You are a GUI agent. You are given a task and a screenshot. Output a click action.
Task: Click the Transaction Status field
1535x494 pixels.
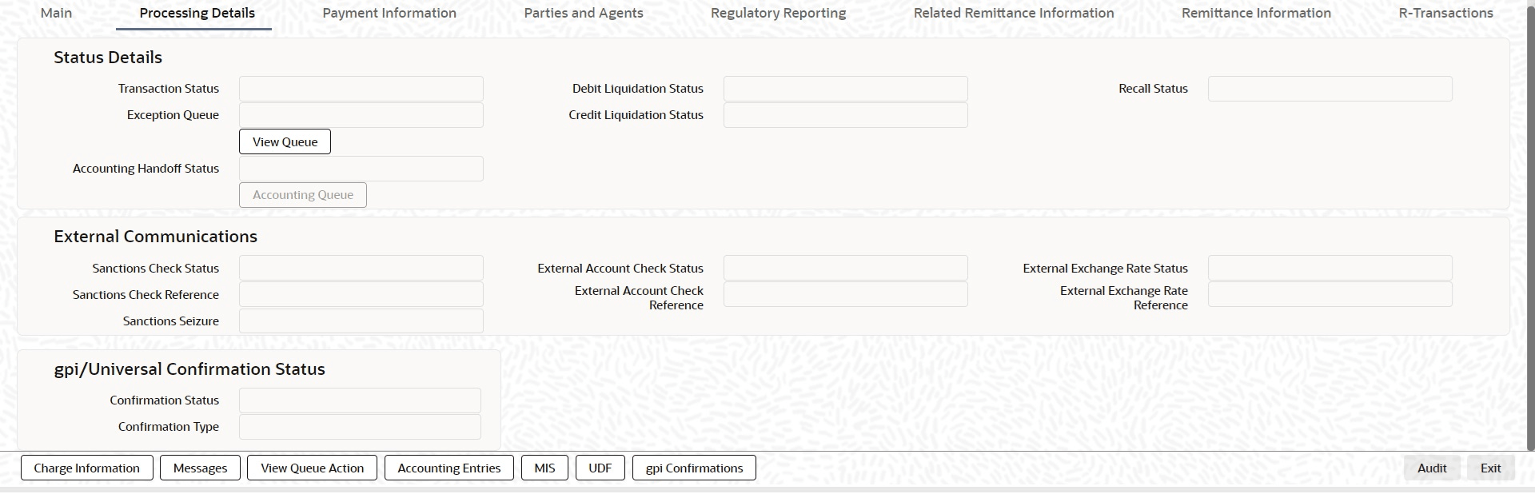click(361, 89)
